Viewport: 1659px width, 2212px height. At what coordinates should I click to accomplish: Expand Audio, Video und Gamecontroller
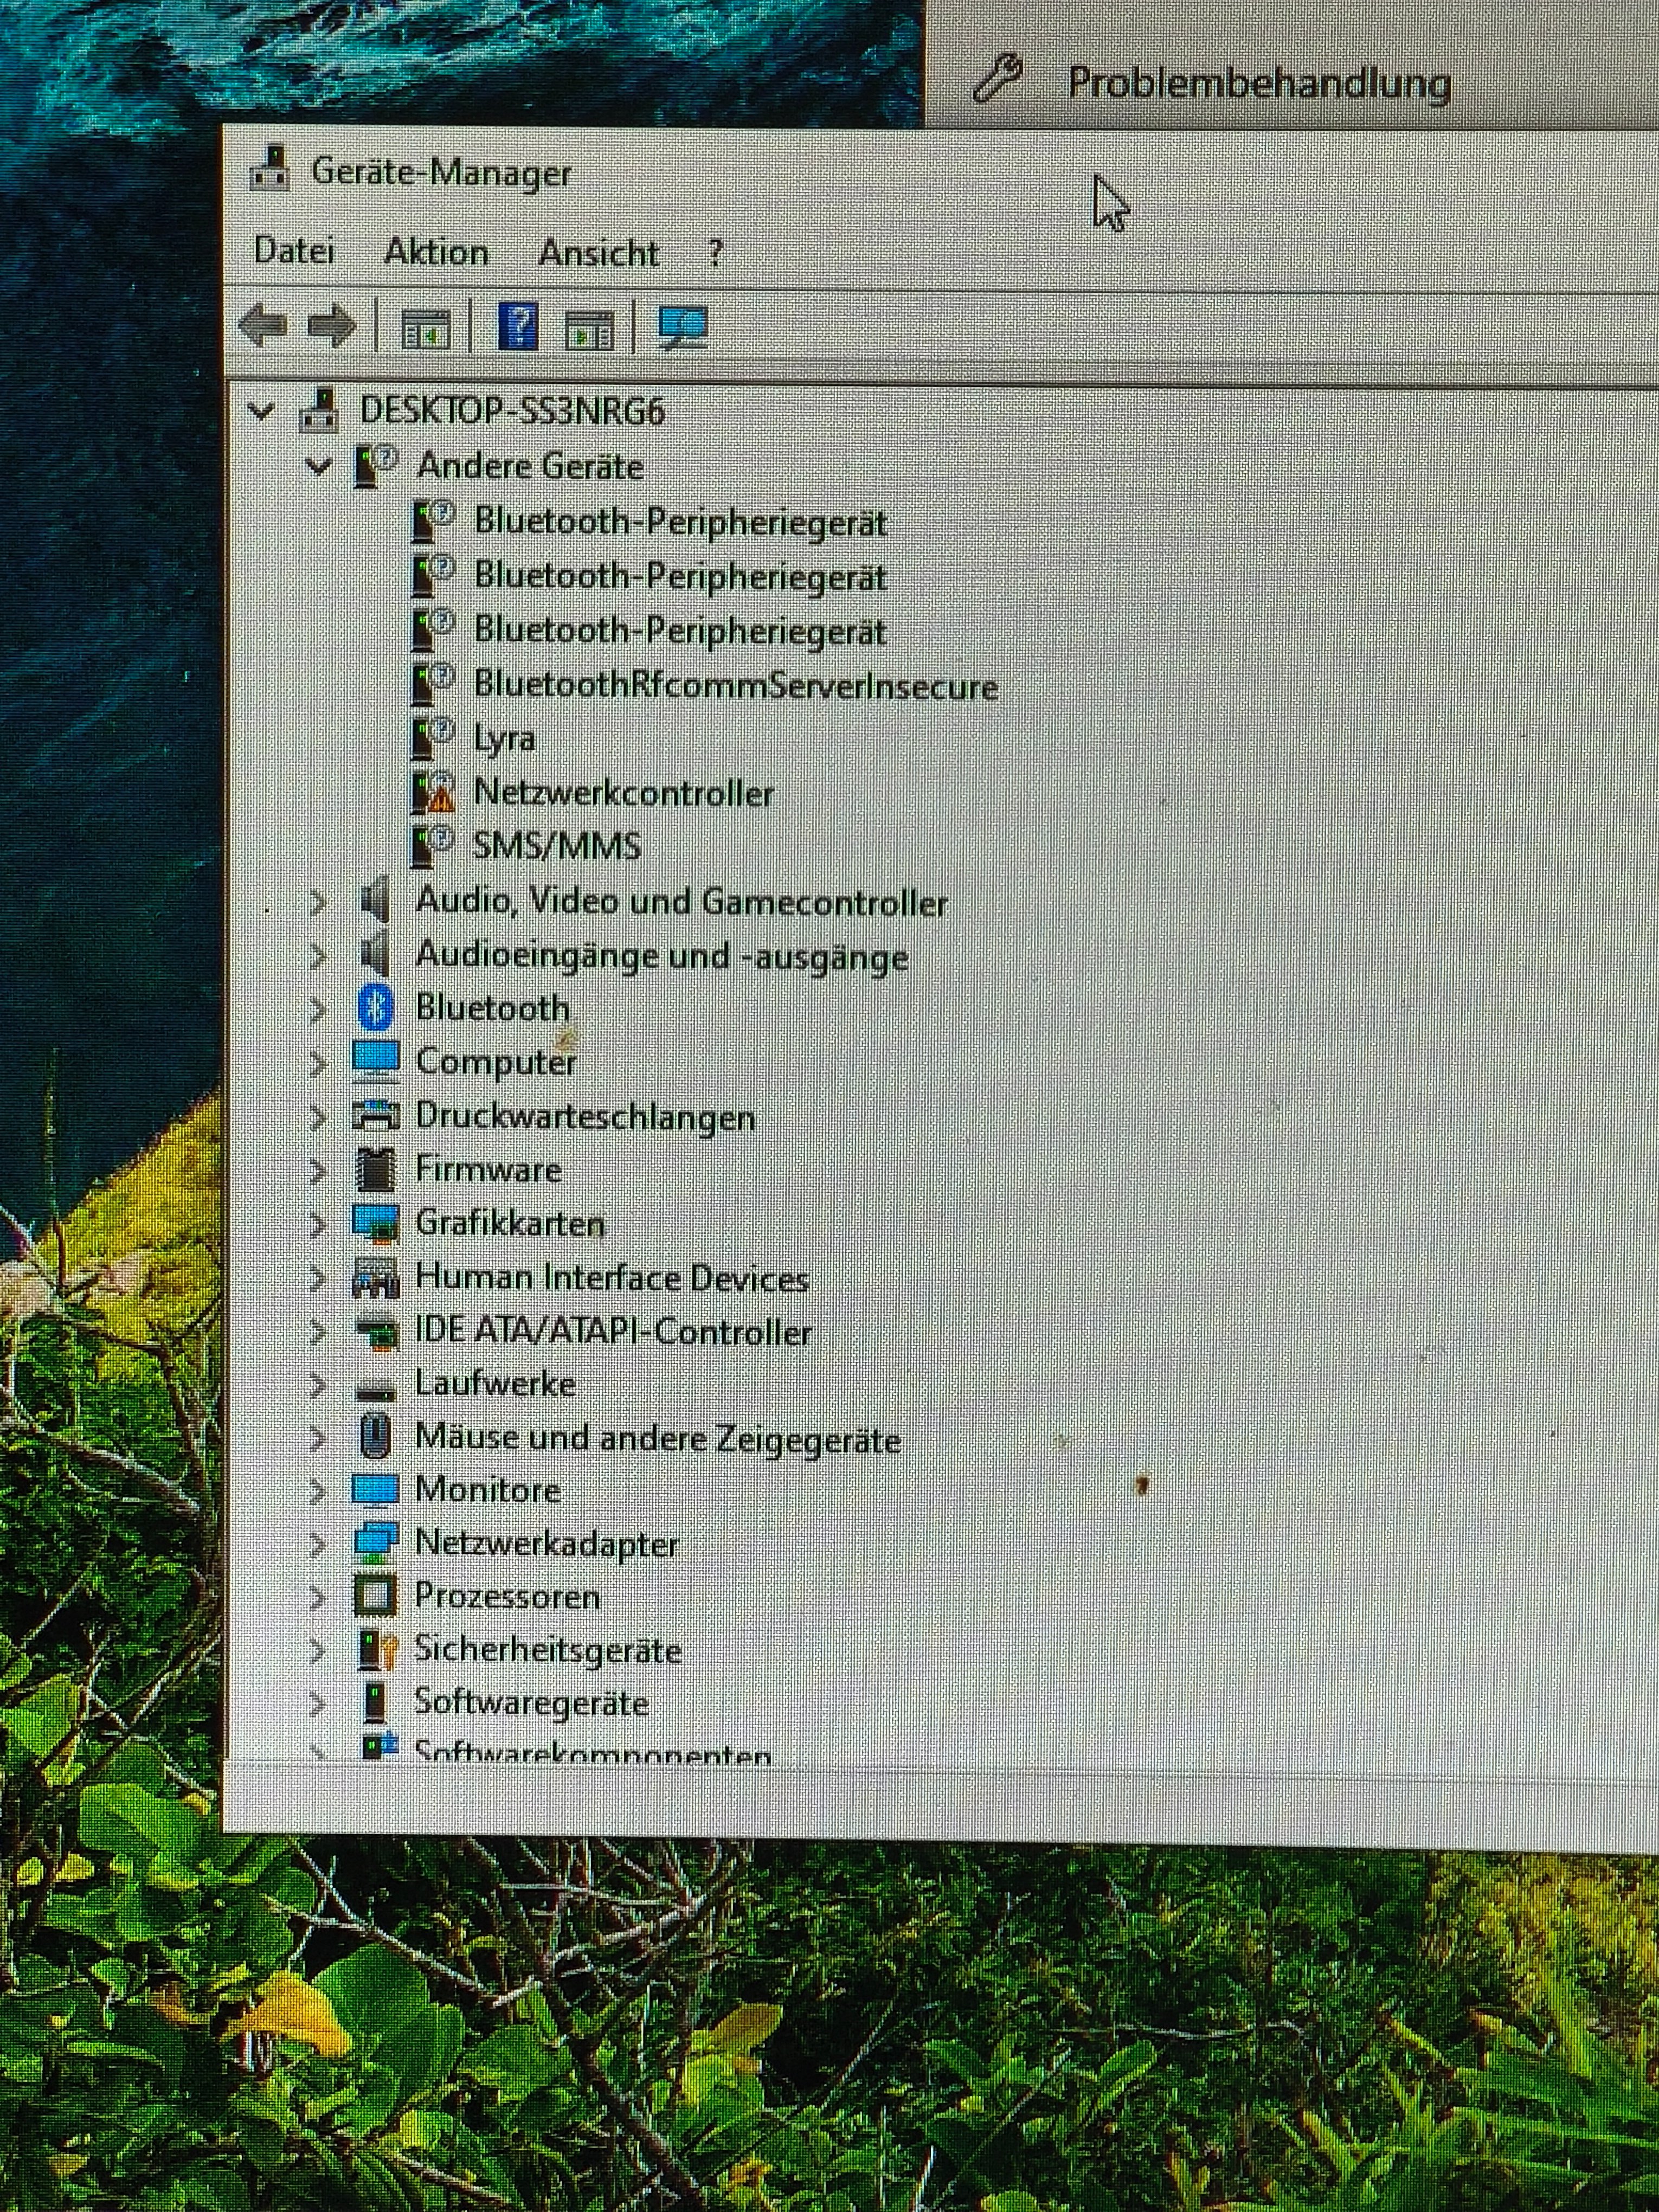[317, 902]
